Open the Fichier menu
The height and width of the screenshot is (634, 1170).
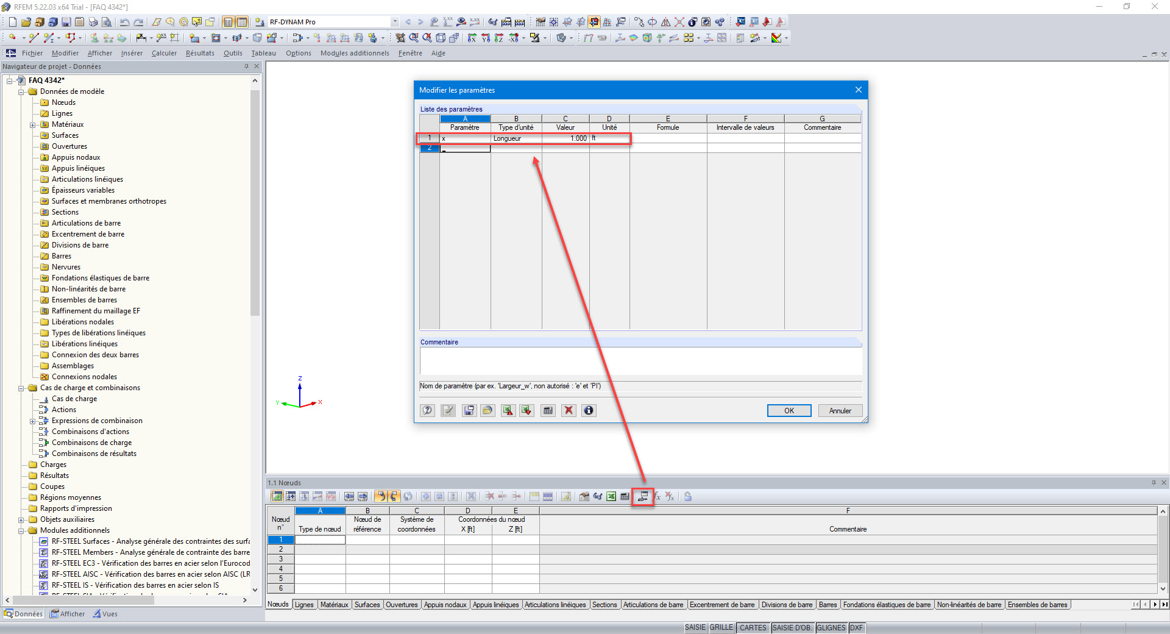pos(32,53)
